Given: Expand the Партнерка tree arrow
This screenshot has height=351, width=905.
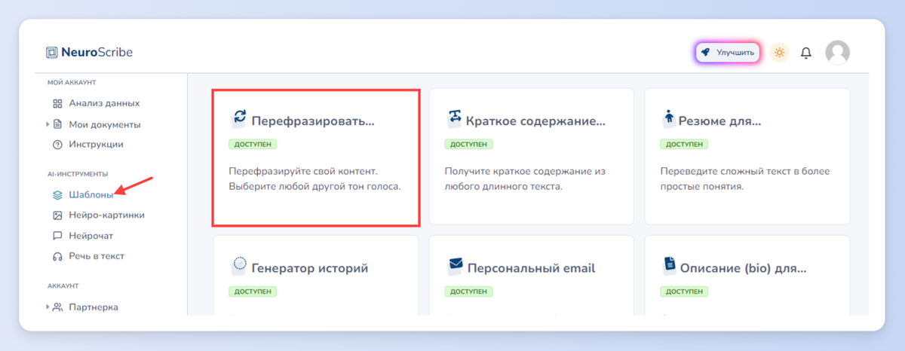Looking at the screenshot, I should tap(48, 307).
